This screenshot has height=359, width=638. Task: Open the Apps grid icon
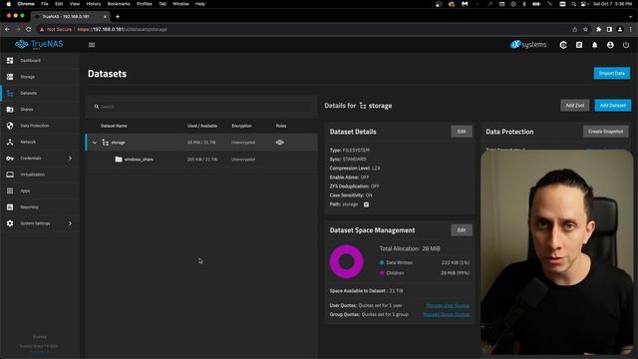[x=10, y=190]
